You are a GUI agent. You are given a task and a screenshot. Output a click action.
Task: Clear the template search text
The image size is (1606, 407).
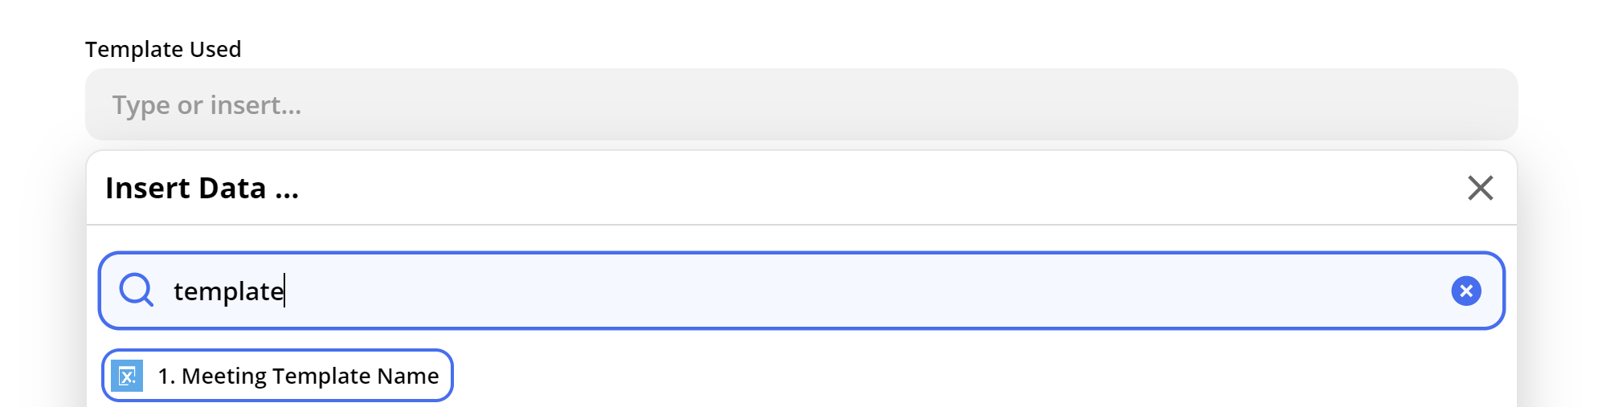click(x=1465, y=291)
